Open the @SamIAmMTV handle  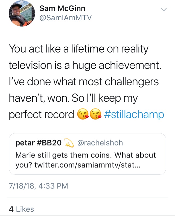point(65,18)
